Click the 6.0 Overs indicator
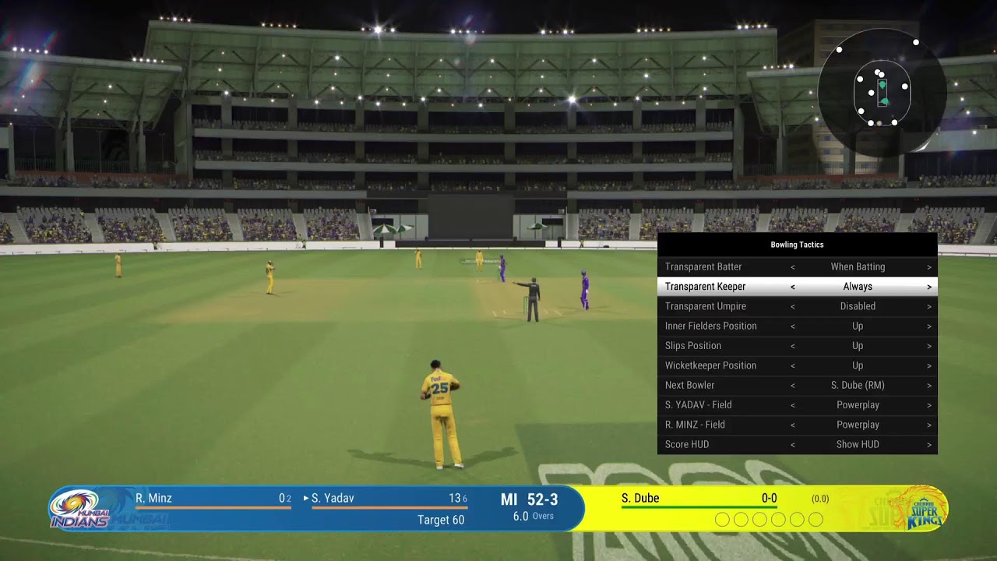997x561 pixels. (x=534, y=517)
